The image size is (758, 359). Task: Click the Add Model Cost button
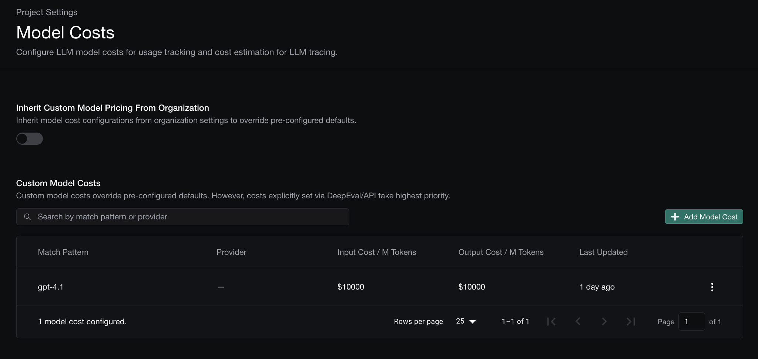pyautogui.click(x=704, y=217)
